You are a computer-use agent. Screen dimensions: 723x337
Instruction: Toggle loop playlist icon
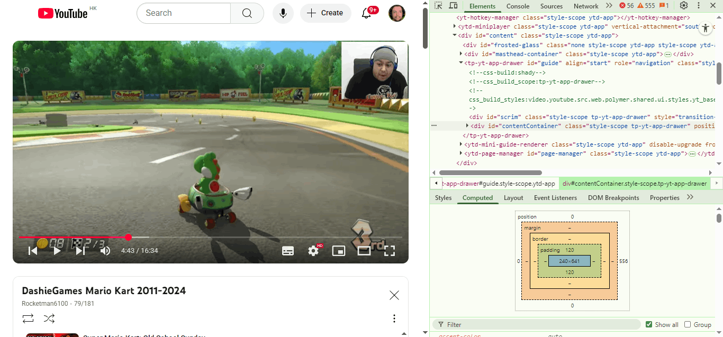pyautogui.click(x=28, y=318)
